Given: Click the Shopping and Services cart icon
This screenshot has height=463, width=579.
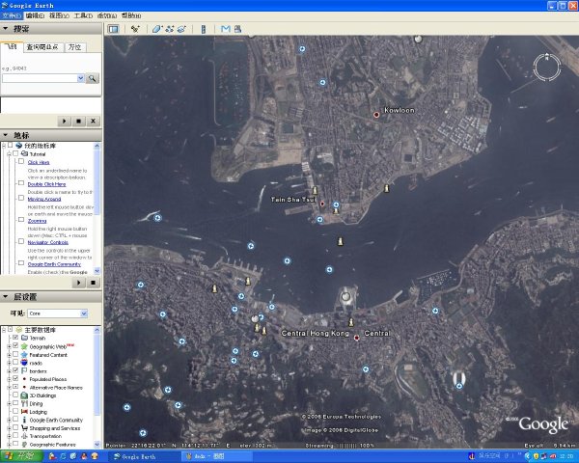Looking at the screenshot, I should click(x=24, y=428).
